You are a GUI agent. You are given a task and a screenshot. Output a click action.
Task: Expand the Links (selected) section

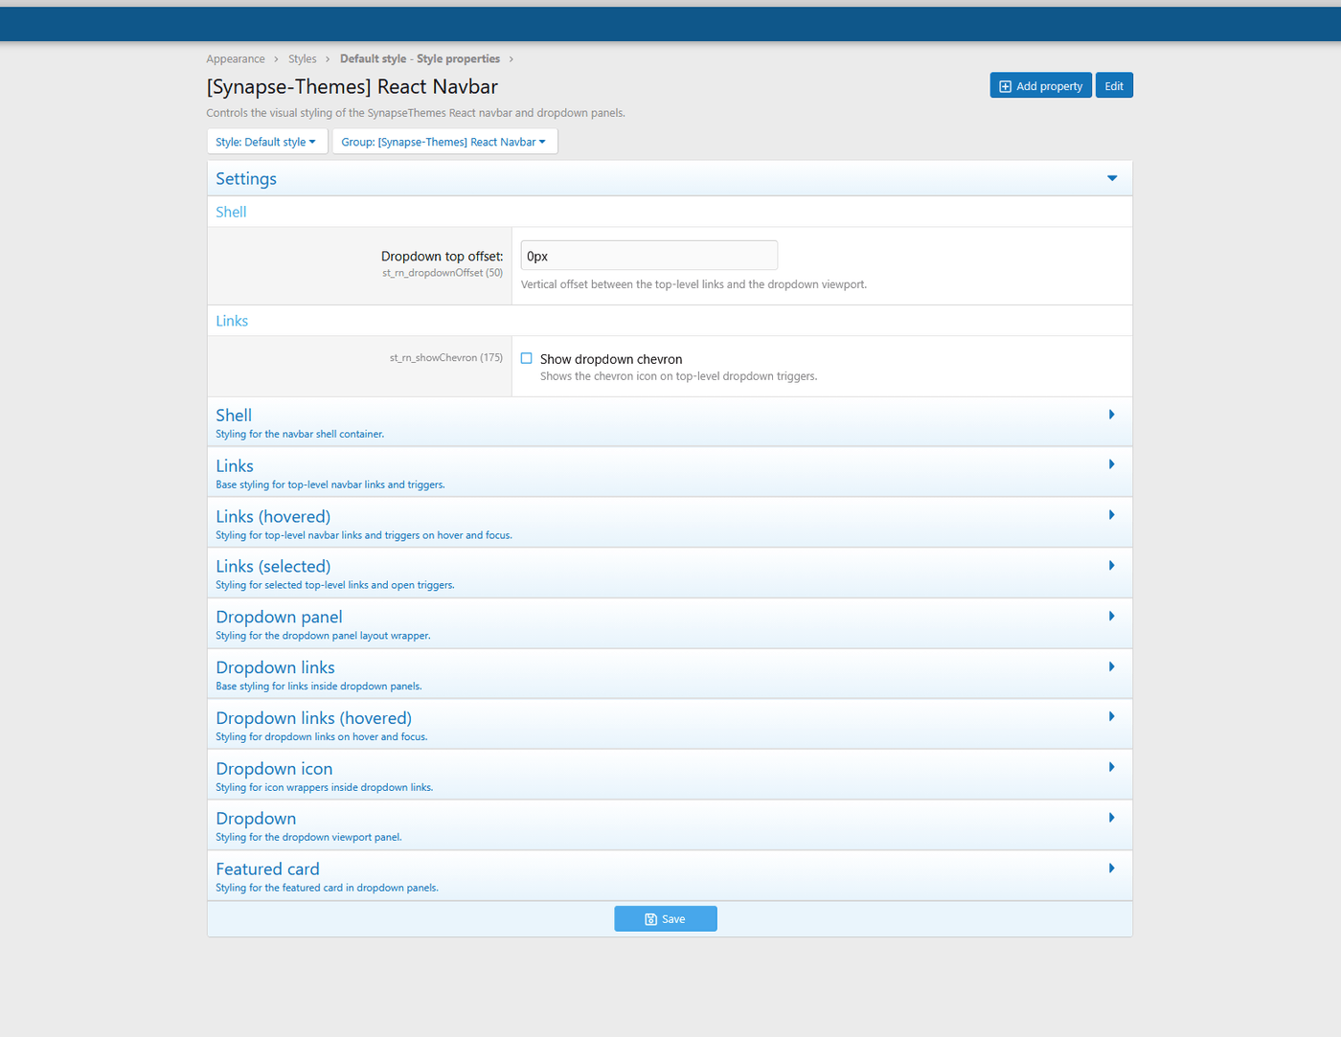click(1111, 566)
